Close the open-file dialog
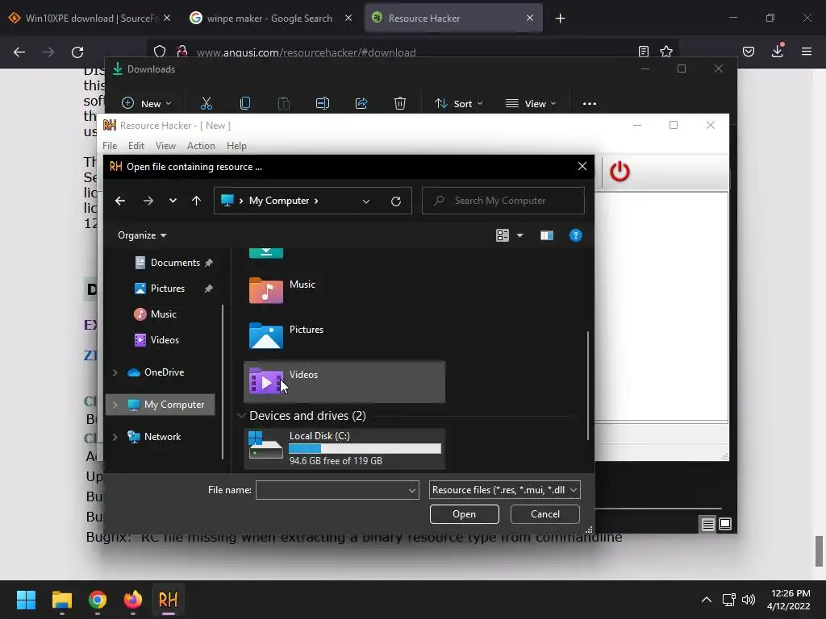The image size is (826, 619). click(x=582, y=166)
